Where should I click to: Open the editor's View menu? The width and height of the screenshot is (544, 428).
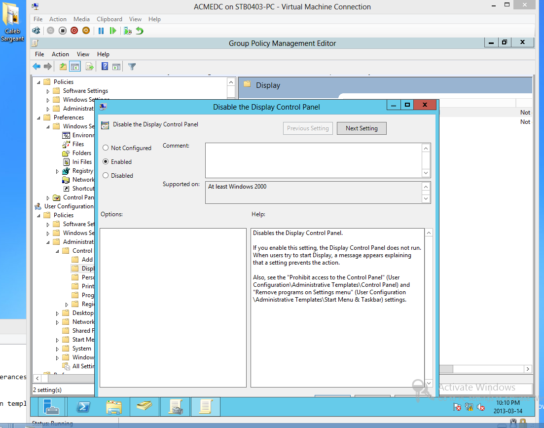point(83,54)
